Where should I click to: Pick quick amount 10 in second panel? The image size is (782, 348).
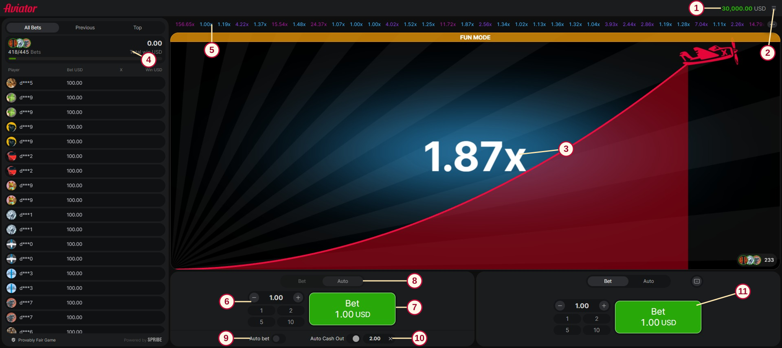(597, 330)
